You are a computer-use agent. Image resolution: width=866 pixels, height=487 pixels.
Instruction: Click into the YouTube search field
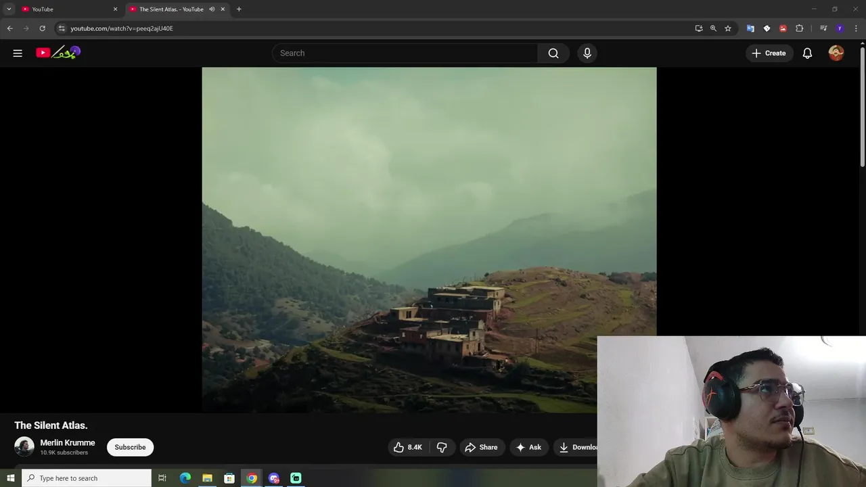click(405, 53)
